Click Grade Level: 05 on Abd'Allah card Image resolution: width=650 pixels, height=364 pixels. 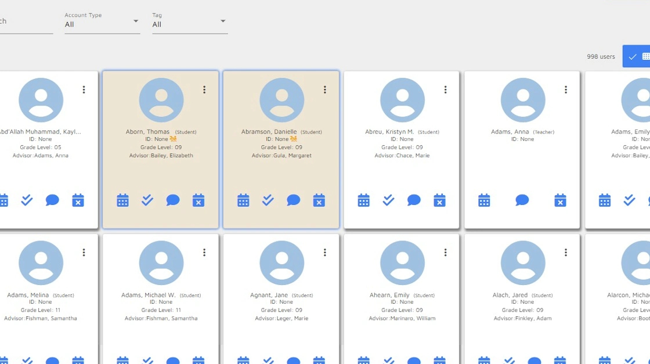click(x=41, y=147)
